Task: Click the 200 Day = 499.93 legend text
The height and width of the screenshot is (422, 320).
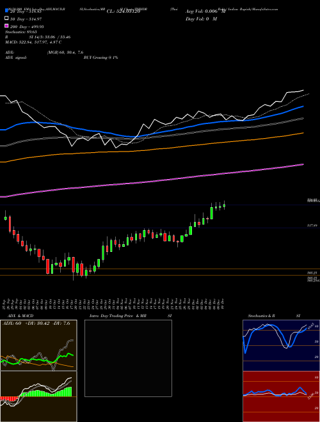Action: (28, 26)
